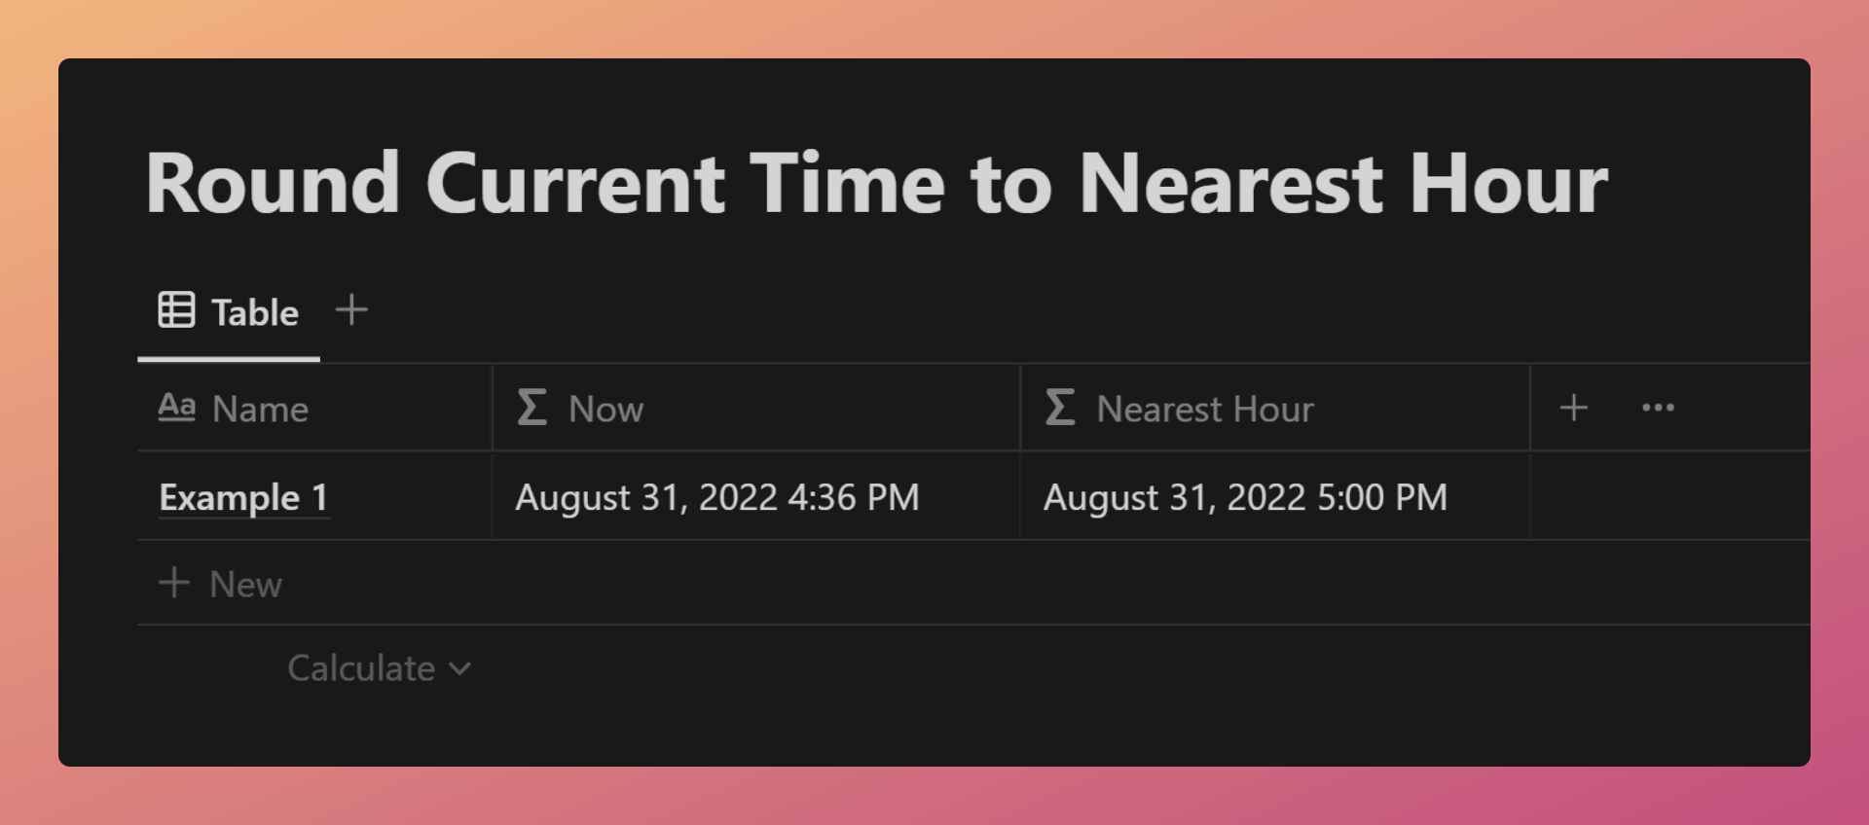Click the plus icon beside New row

coord(174,583)
